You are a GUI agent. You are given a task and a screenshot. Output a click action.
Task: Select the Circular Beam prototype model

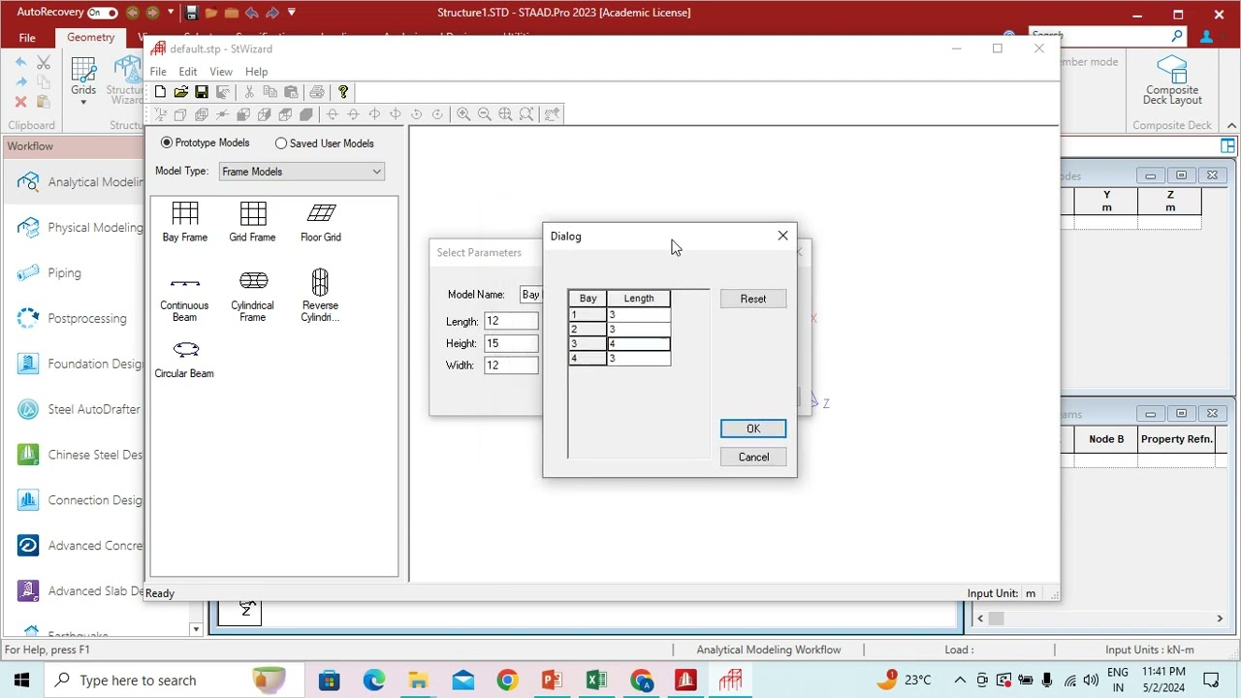[x=184, y=359]
